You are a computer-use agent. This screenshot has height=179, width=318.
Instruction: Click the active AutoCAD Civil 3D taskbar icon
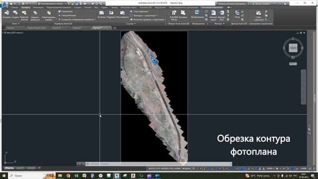coord(117,176)
